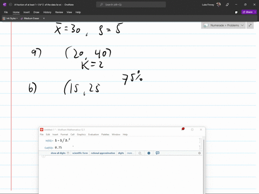Click the output value 0.75
Image resolution: width=259 pixels, height=194 pixels.
pos(58,148)
